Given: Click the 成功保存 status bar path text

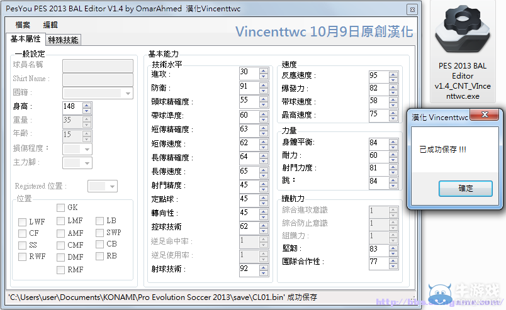Looking at the screenshot, I should [x=162, y=297].
